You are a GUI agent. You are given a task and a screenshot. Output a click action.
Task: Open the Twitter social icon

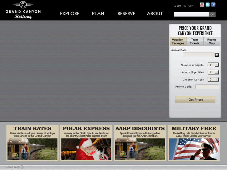click(x=208, y=5)
